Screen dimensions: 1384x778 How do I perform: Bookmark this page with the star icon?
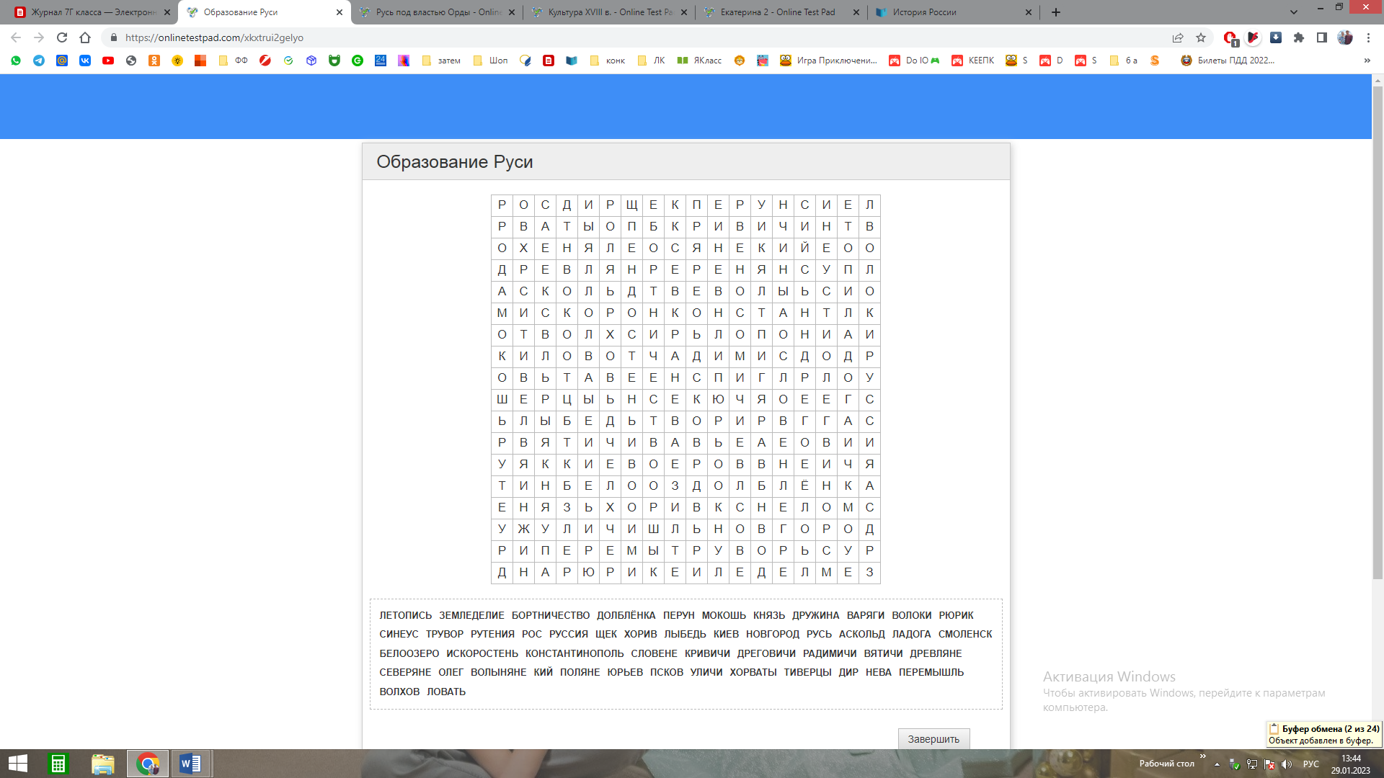[x=1201, y=37]
